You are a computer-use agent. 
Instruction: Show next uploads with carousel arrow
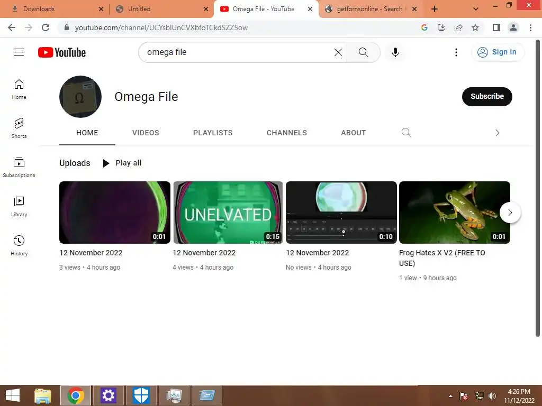click(510, 213)
